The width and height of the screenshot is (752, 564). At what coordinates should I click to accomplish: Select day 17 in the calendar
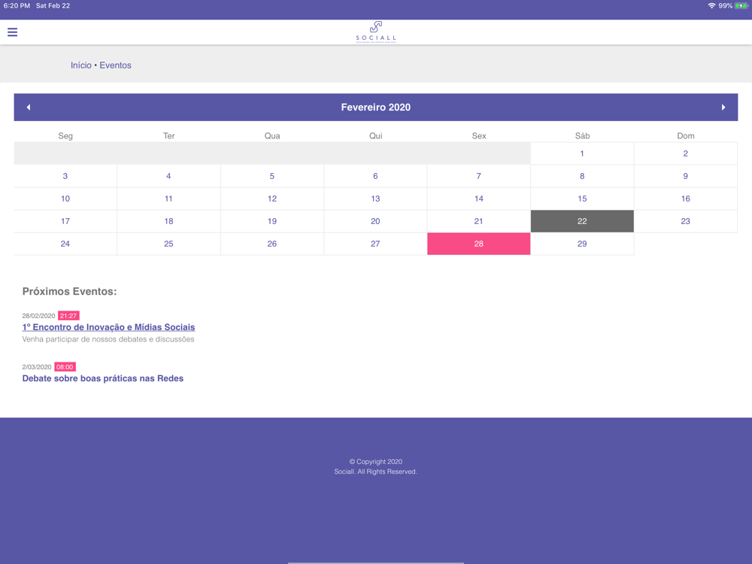pos(65,221)
